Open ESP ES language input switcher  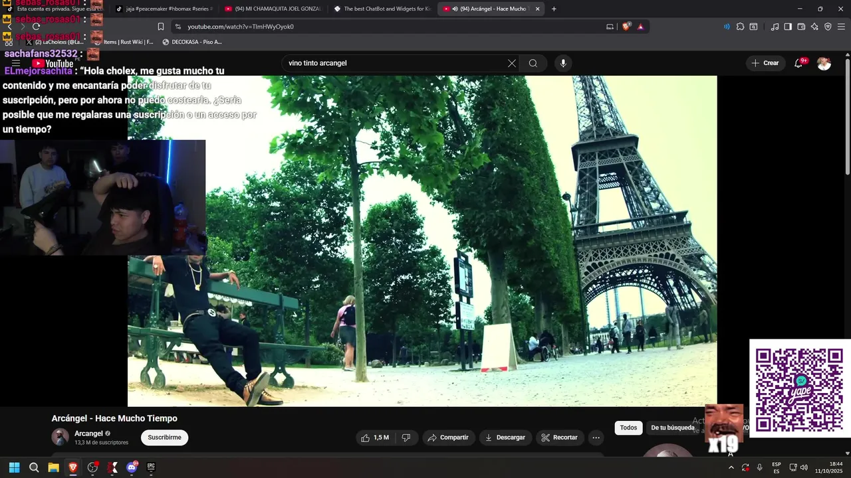(x=777, y=467)
